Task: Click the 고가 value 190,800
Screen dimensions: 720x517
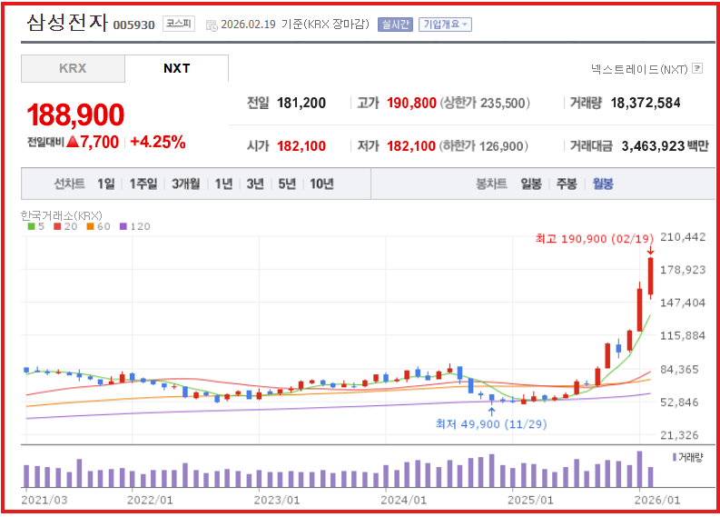Action: coord(411,103)
